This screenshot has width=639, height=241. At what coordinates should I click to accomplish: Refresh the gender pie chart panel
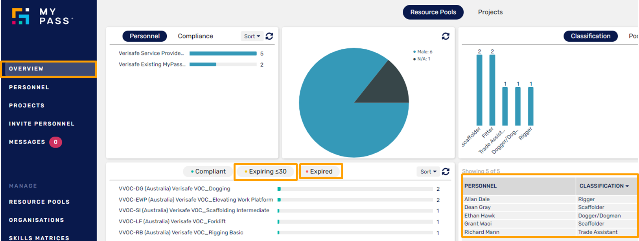446,36
